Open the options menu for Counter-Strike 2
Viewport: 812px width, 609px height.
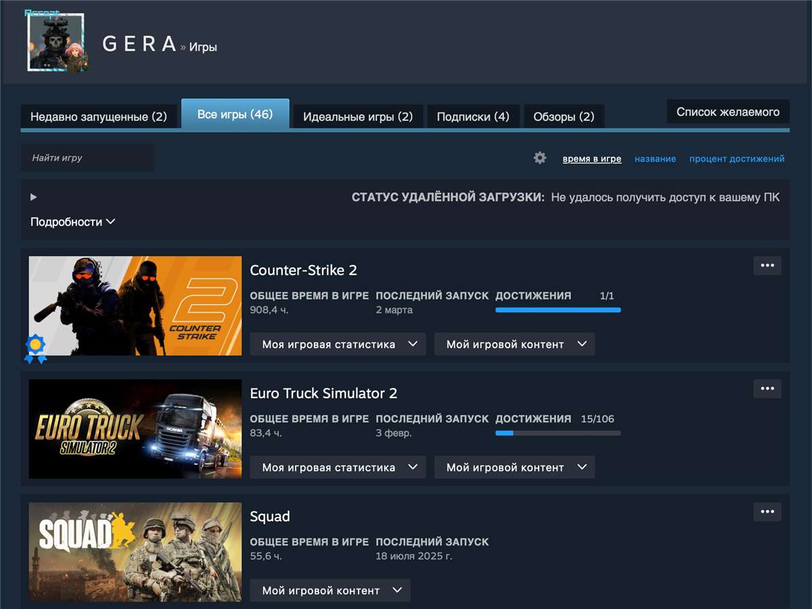767,265
